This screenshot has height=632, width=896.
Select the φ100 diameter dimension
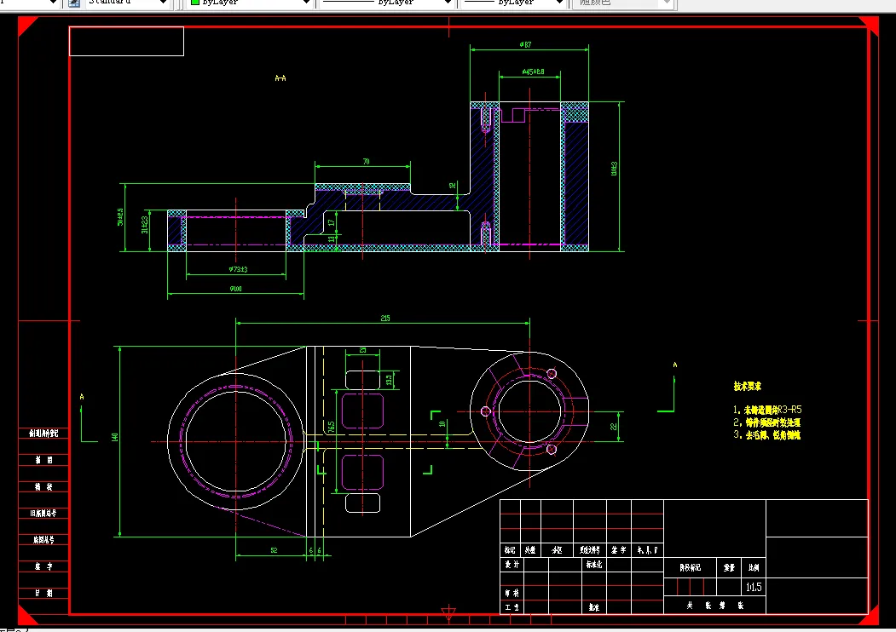click(235, 289)
